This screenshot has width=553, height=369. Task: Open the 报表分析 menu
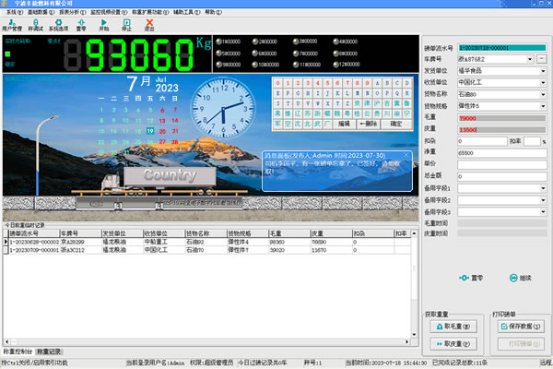(72, 12)
